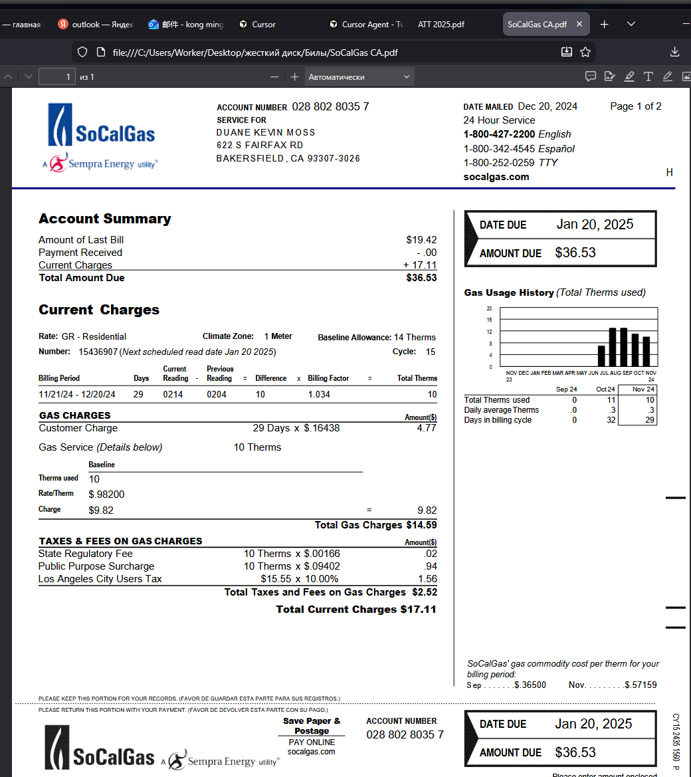Select the highlighter annotation tool

tap(629, 76)
